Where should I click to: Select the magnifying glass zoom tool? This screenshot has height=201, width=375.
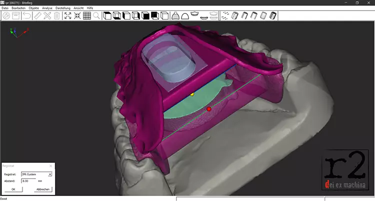[96, 15]
